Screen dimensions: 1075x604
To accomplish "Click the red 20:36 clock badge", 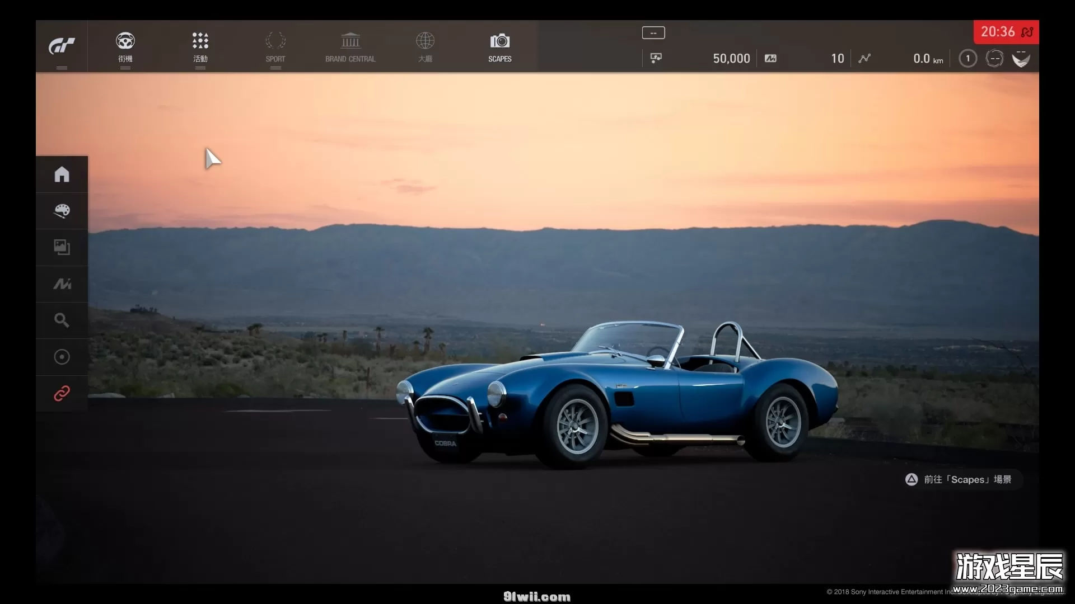I will click(x=1006, y=32).
